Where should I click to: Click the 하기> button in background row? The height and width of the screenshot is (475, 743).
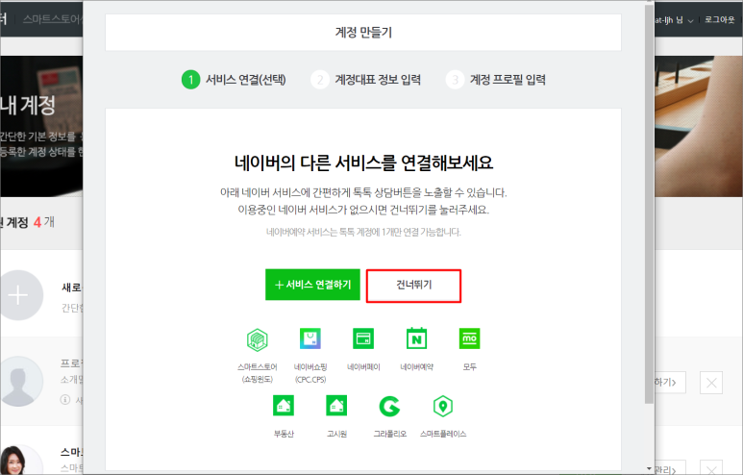[669, 382]
